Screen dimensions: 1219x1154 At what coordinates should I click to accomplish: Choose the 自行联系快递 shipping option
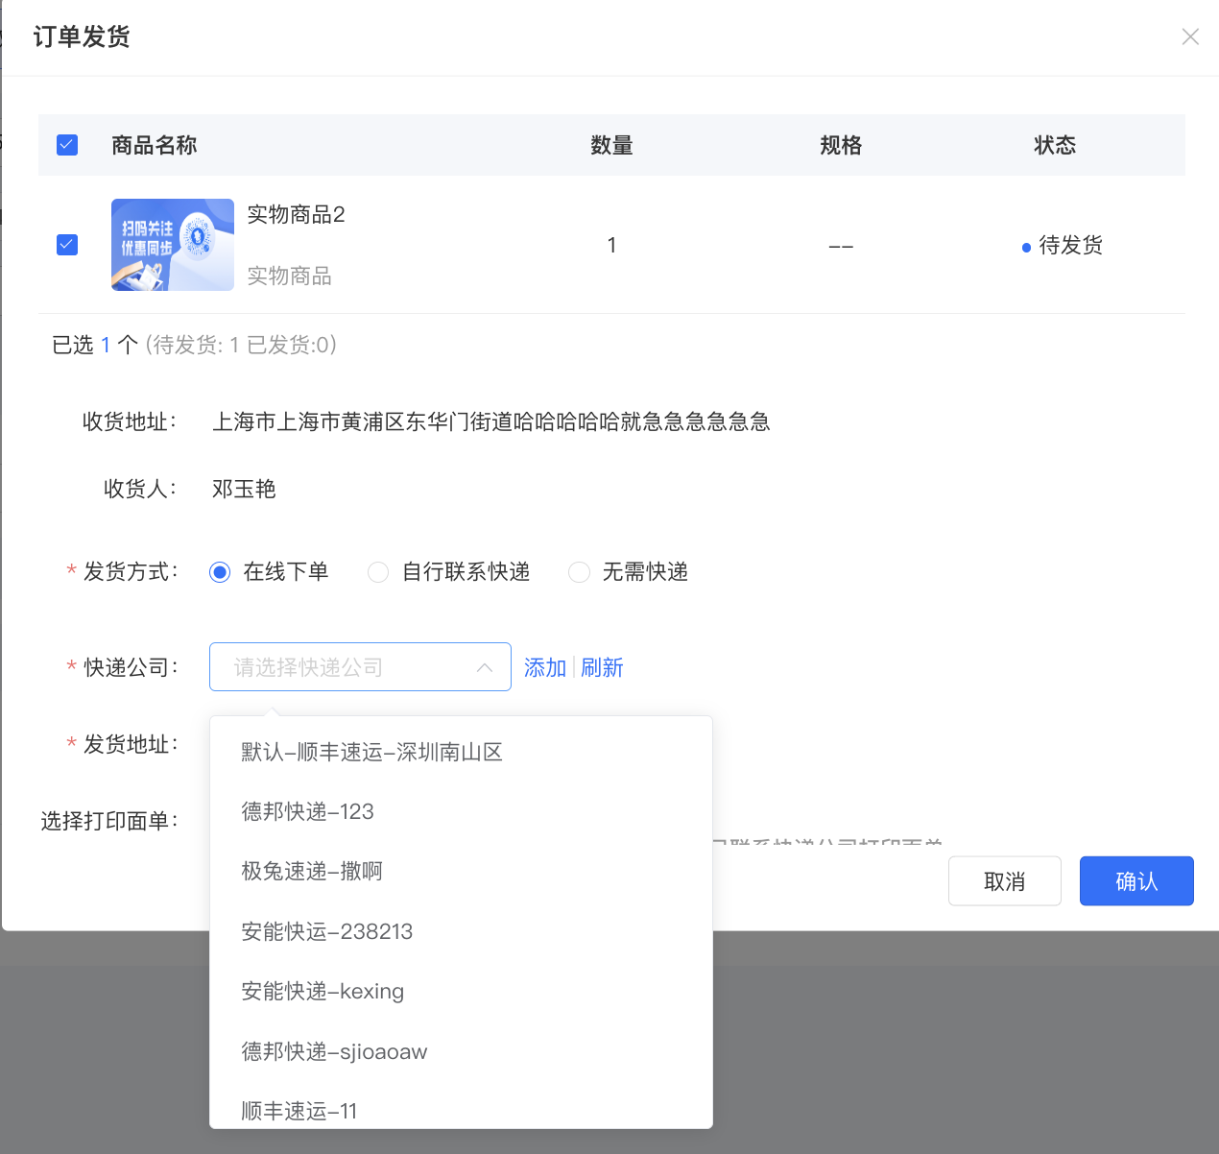pos(449,572)
